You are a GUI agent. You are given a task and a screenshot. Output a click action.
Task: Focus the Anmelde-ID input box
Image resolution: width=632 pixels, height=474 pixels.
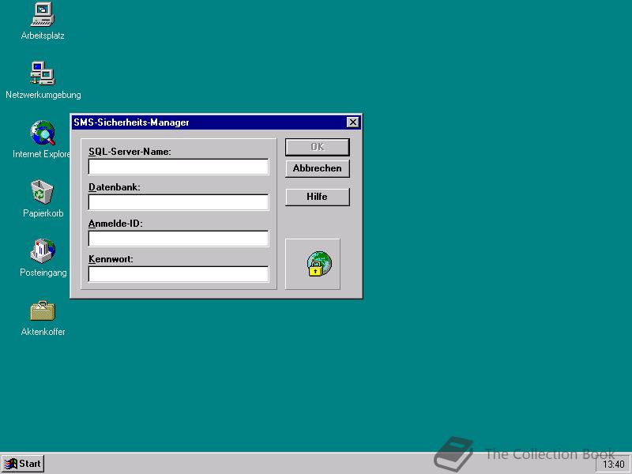179,239
